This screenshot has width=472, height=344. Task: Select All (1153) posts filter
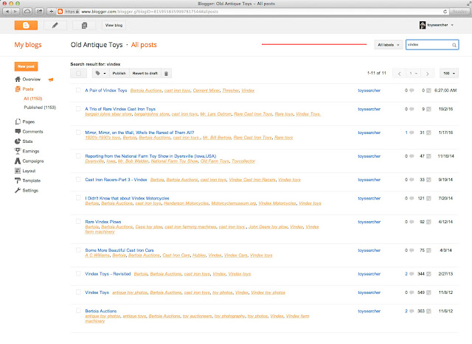(x=32, y=99)
